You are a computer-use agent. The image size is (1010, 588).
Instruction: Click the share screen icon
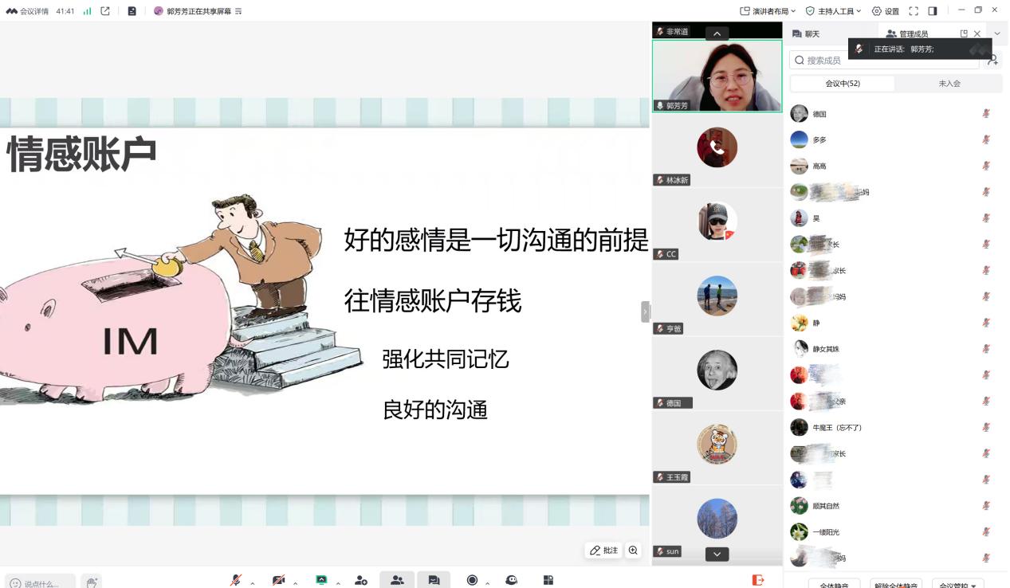321,580
